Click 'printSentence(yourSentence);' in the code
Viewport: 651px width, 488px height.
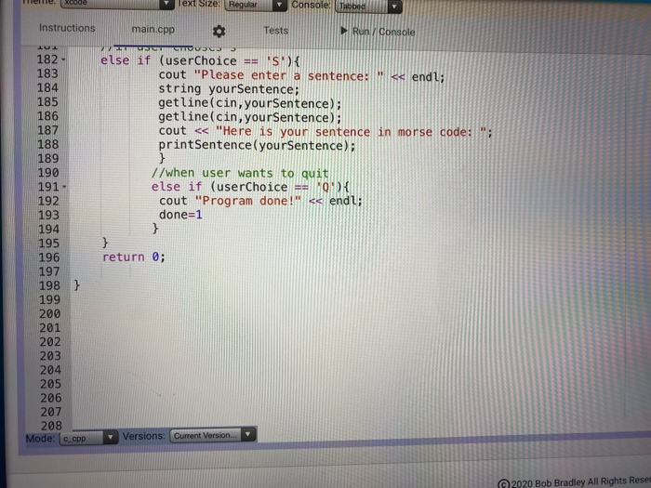pyautogui.click(x=257, y=145)
